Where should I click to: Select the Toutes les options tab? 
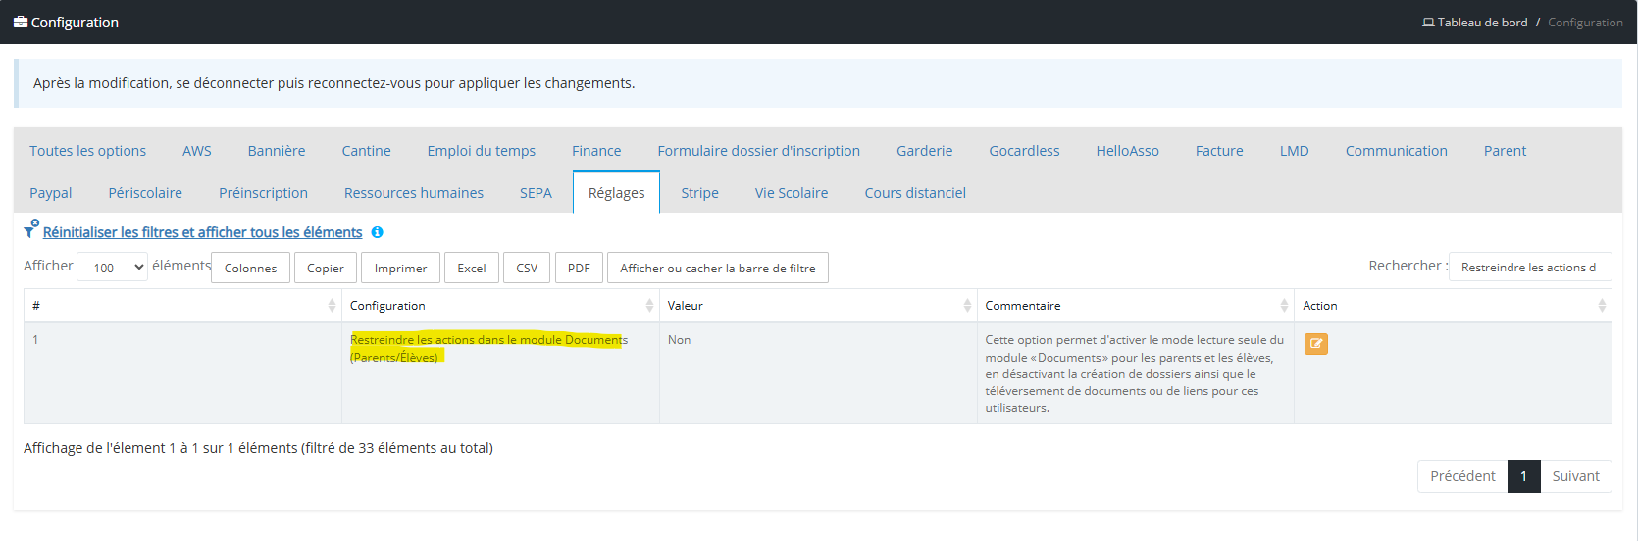tap(87, 151)
